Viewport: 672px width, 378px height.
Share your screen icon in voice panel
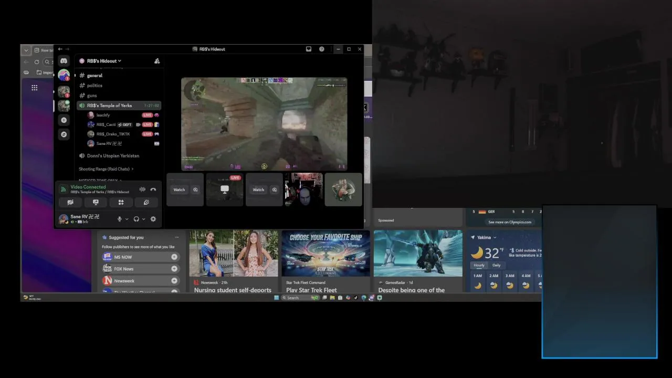click(x=96, y=202)
